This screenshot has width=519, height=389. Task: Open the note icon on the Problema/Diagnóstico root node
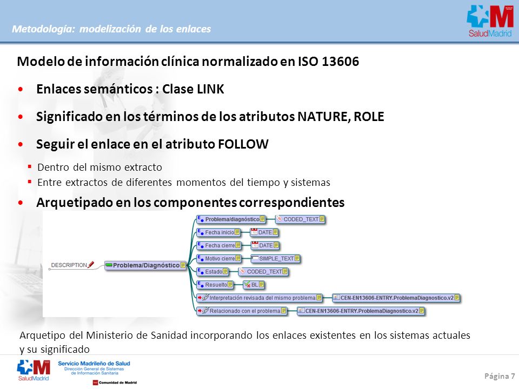pos(183,265)
